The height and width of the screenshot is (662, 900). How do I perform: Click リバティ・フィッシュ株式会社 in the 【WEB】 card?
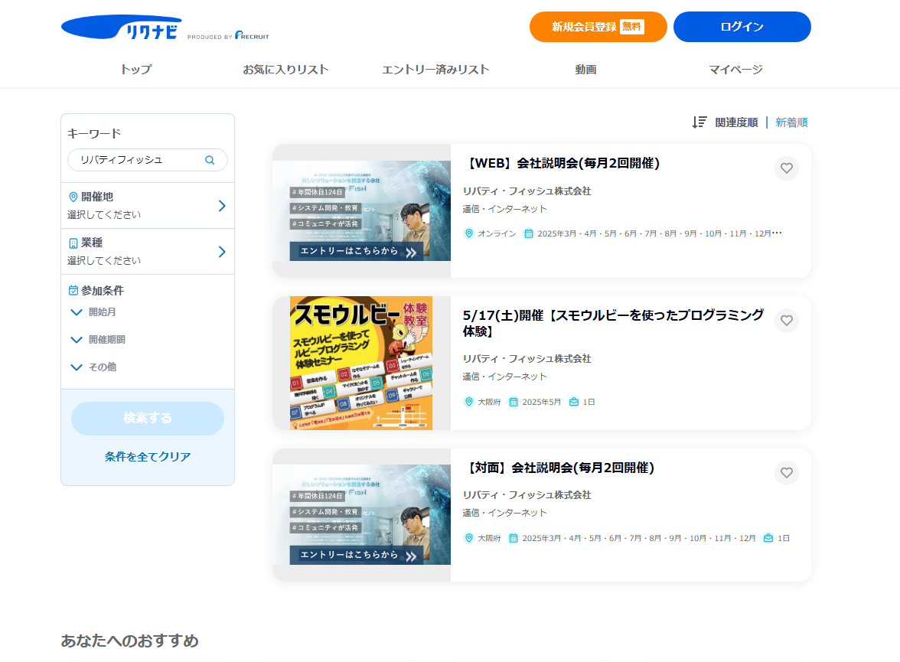pyautogui.click(x=527, y=191)
